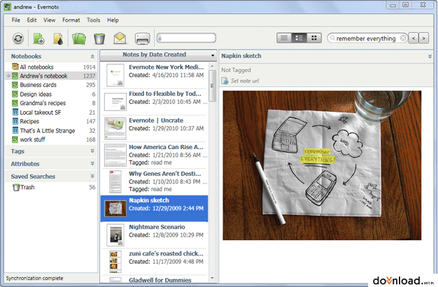Screen dimensions: 438x287
Task: Click the Local takeout SF notebook icon
Action: 15,112
